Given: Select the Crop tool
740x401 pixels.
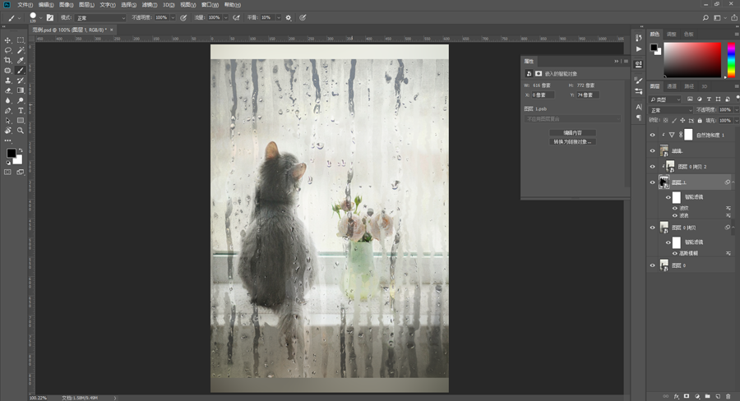Looking at the screenshot, I should (8, 61).
